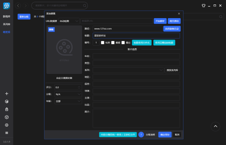Screen dimensions: 226x145
Task: Click the 开始解析 button
Action: (160, 21)
